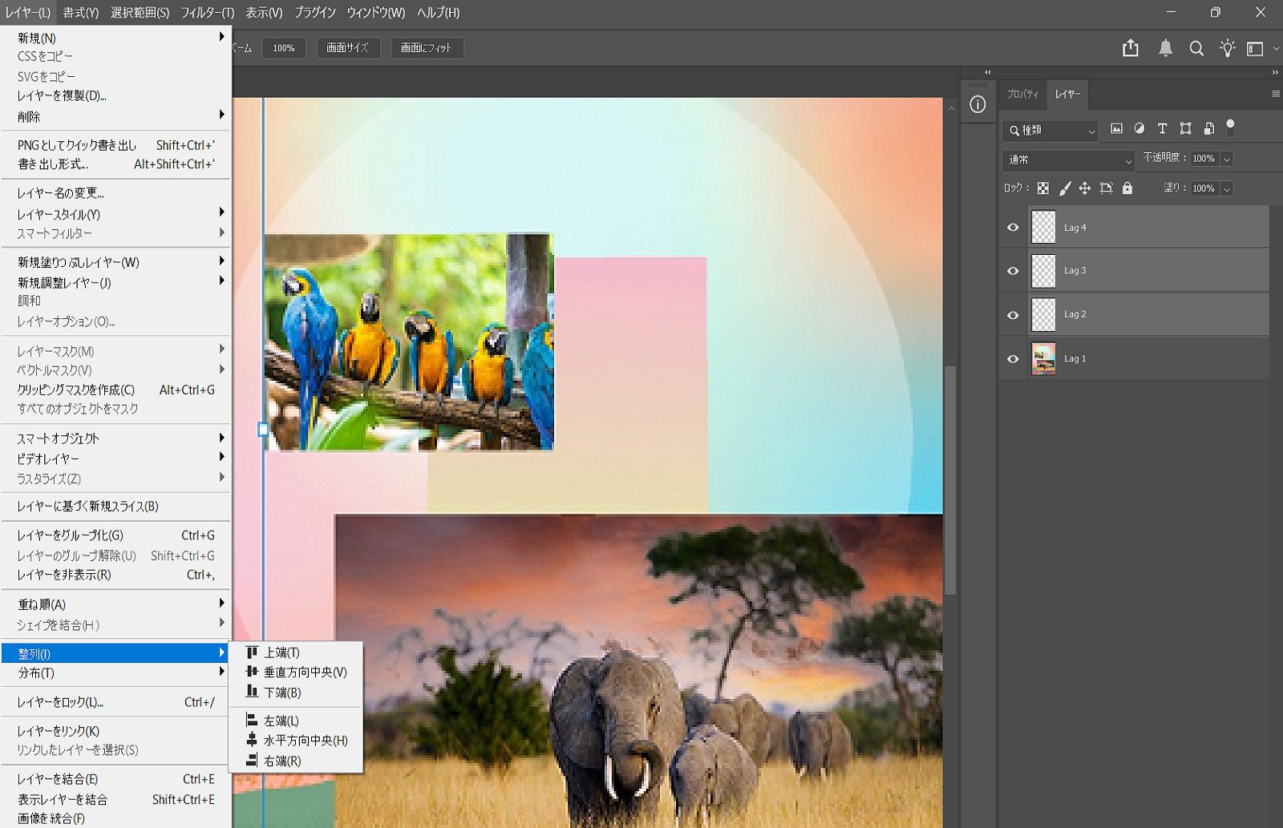Viewport: 1283px width, 828px height.
Task: Open the 塗り fill slider arrow
Action: [1227, 188]
